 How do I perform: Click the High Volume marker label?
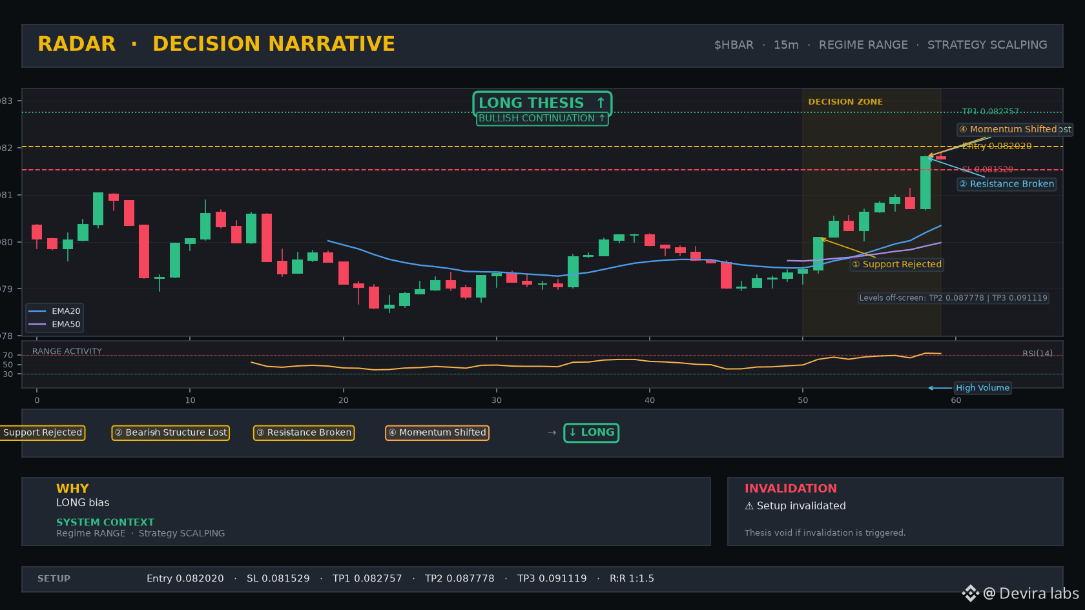click(983, 388)
